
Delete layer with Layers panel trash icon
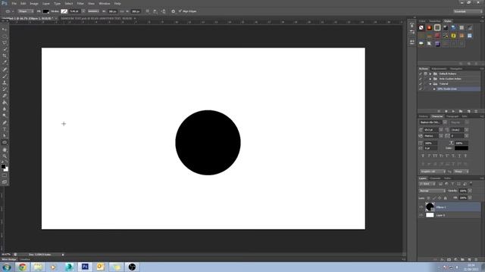coord(476,260)
